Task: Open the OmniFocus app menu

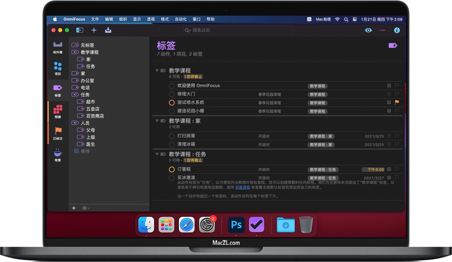Action: 74,19
